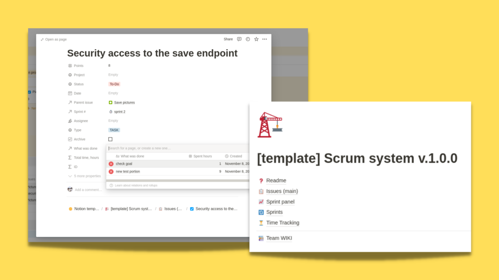The width and height of the screenshot is (499, 280).
Task: Click the Readme question mark icon
Action: click(261, 180)
